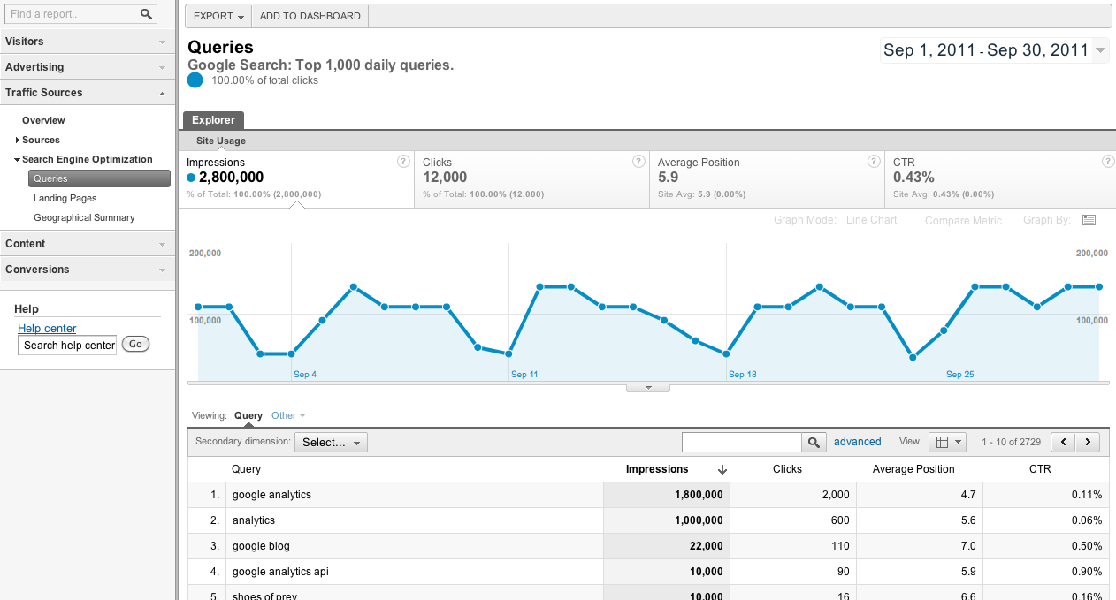Image resolution: width=1116 pixels, height=600 pixels.
Task: Click the help icon on Clicks metric
Action: pyautogui.click(x=638, y=162)
